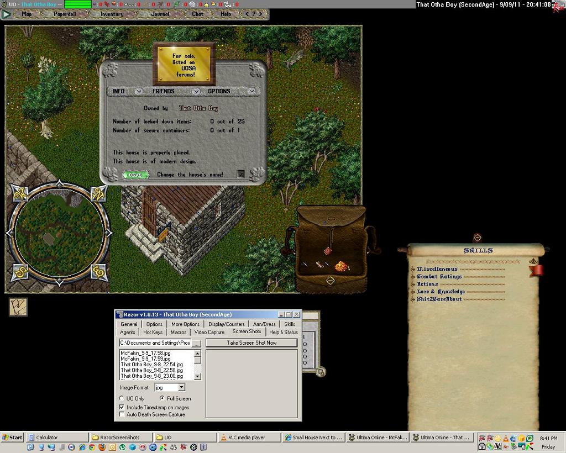The width and height of the screenshot is (566, 453).
Task: Select the UO Only radio button
Action: pos(122,398)
